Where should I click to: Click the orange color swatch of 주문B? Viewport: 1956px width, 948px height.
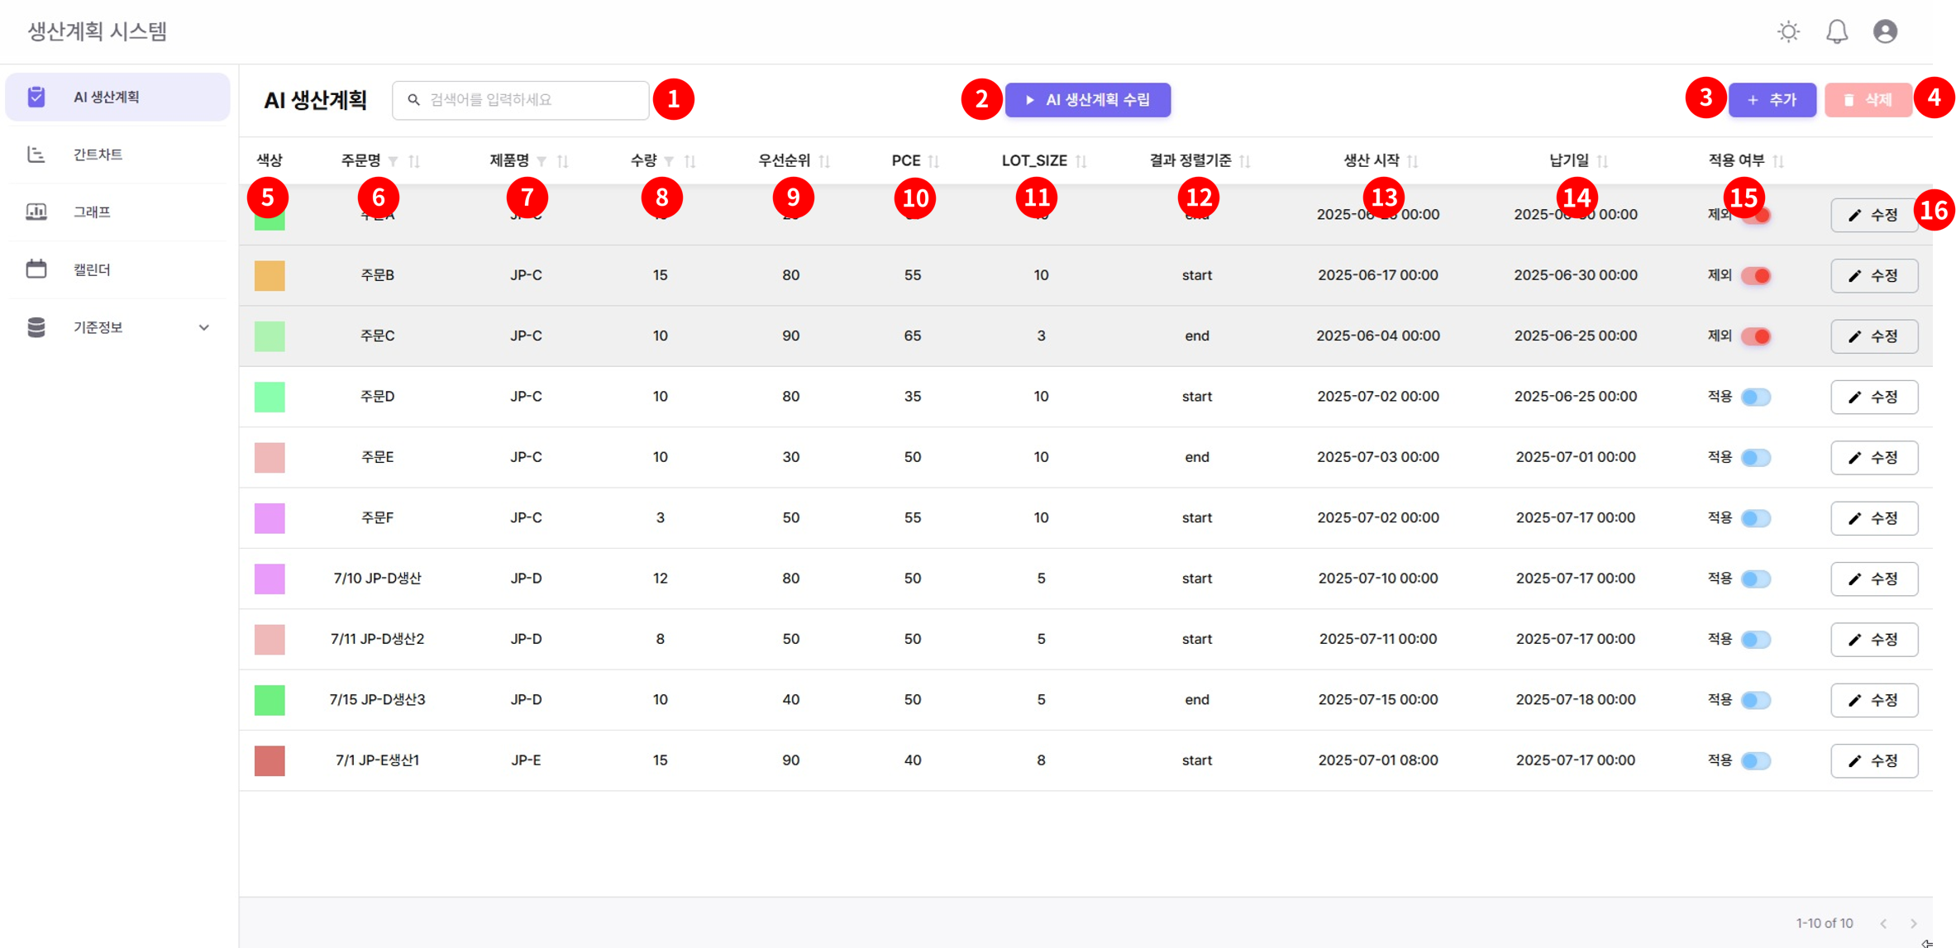270,275
